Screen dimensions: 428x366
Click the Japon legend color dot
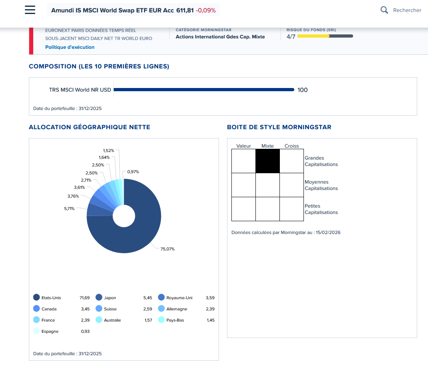[99, 298]
